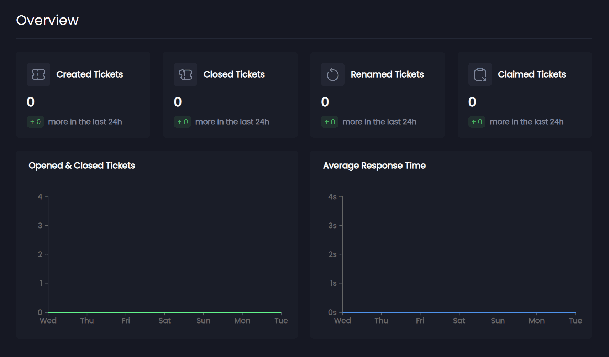Click the zero count under Claimed Tickets
This screenshot has height=357, width=609.
tap(472, 102)
